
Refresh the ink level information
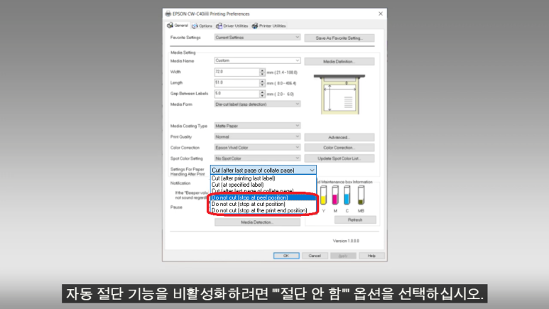(355, 219)
